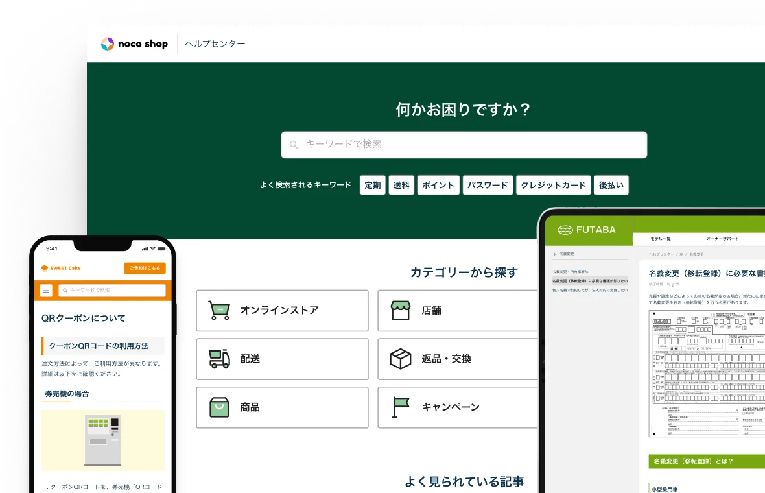Viewport: 765px width, 493px height.
Task: Open the オーナーサポート menu
Action: (722, 238)
